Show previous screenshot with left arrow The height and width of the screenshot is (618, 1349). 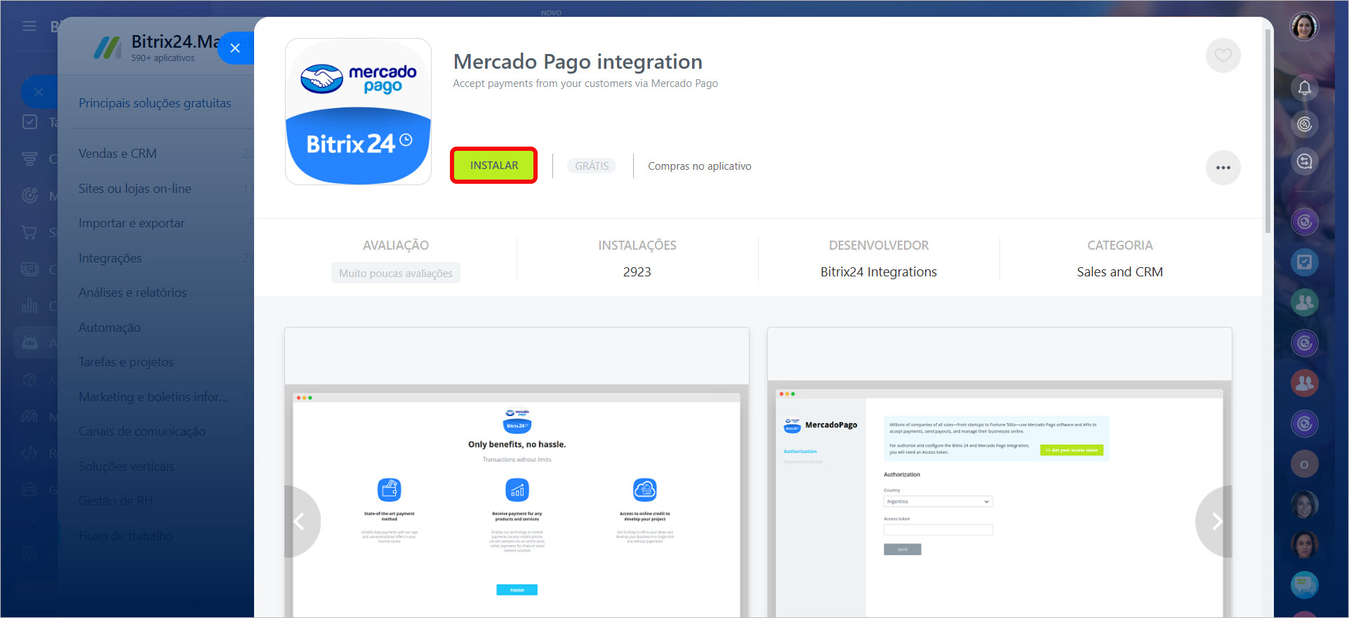(300, 521)
